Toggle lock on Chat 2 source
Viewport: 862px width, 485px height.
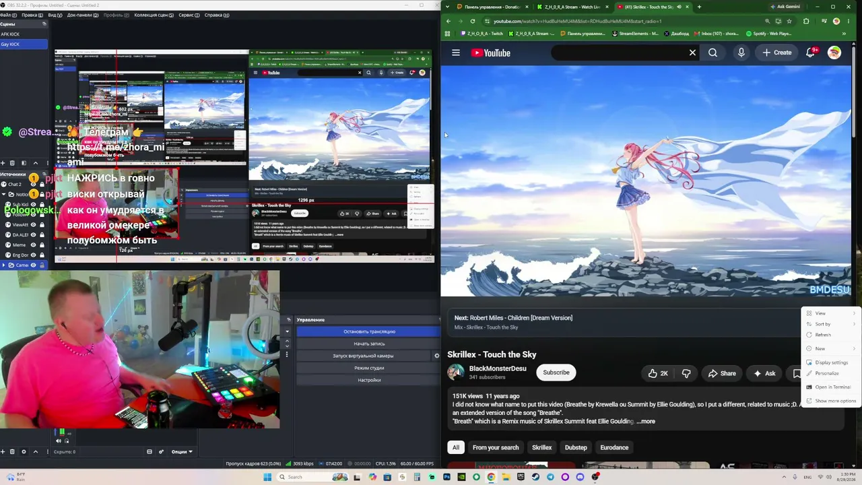pos(41,184)
